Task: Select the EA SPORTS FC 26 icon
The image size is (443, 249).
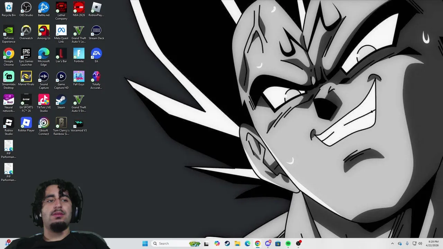Action: 26,103
